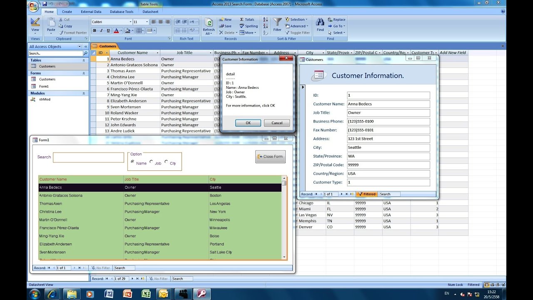Click Toggle Filter in the ribbon
Screen dimensions: 533x300
[x=297, y=32]
